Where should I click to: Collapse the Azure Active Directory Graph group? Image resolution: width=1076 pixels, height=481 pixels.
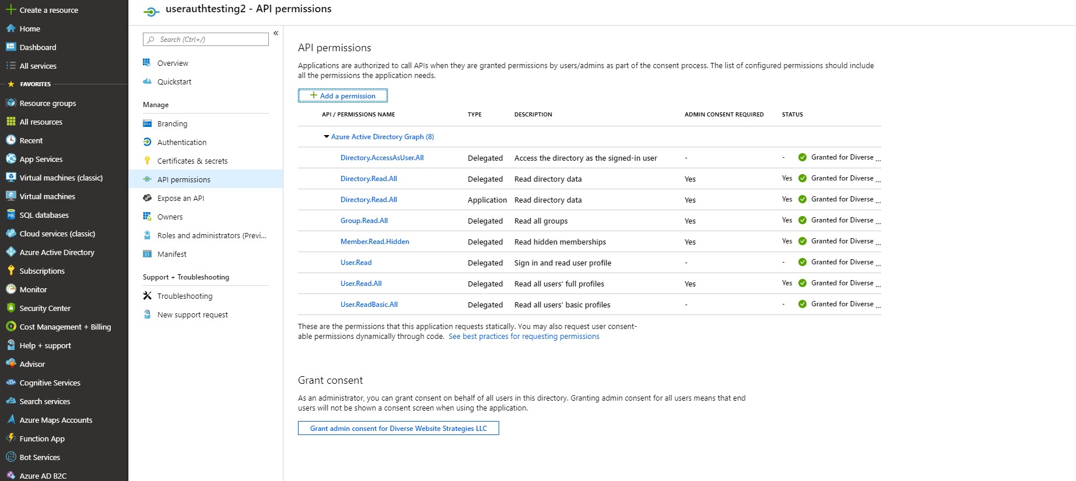point(326,137)
